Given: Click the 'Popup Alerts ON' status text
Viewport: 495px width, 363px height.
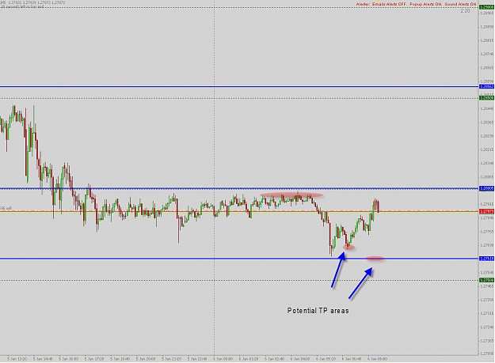Looking at the screenshot, I should (x=425, y=4).
